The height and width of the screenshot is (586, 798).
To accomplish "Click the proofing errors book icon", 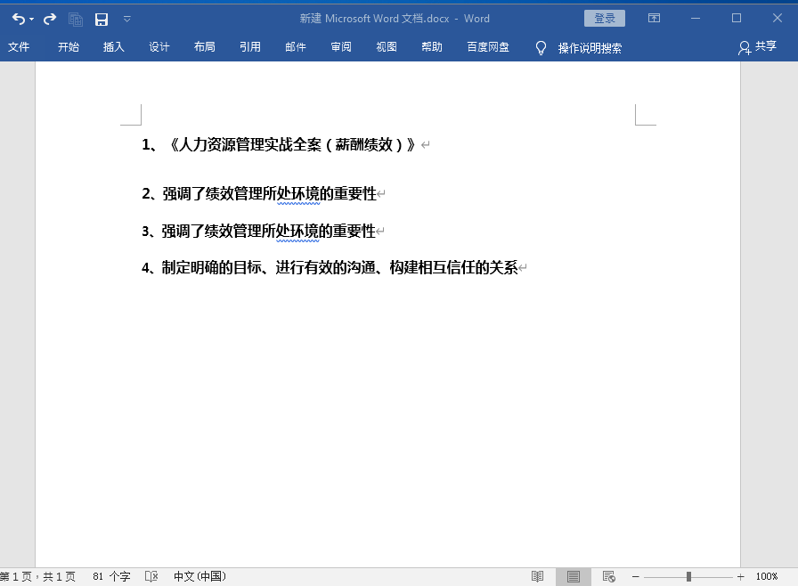I will pyautogui.click(x=151, y=576).
